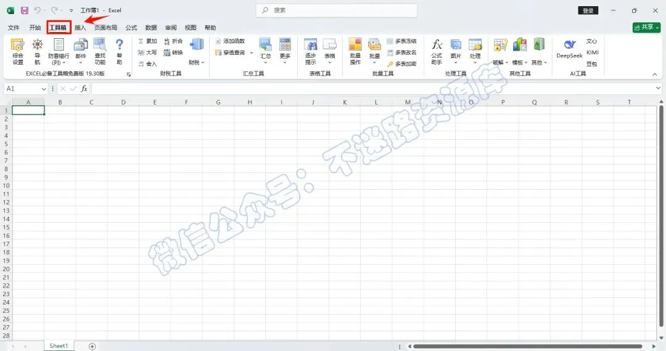Collapse the ribbon with chevron
The width and height of the screenshot is (666, 351).
pos(654,74)
